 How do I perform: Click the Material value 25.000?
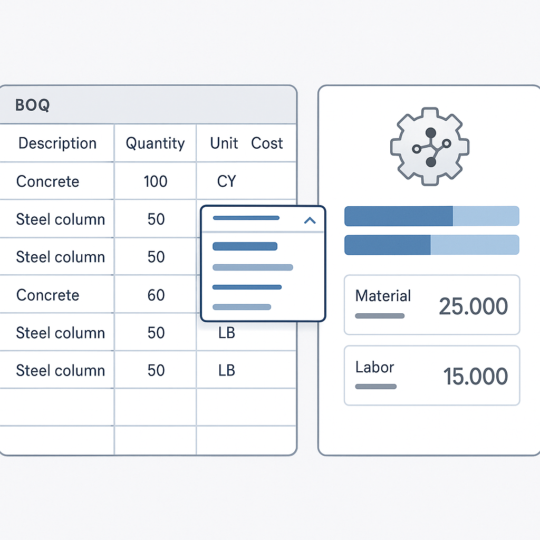point(473,306)
